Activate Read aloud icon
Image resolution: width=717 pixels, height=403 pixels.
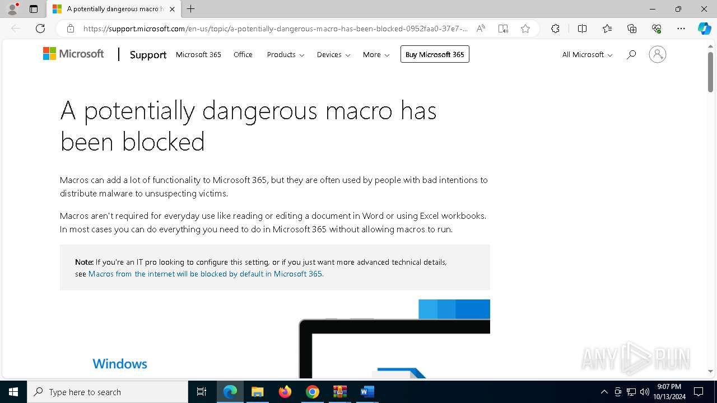[x=481, y=29]
